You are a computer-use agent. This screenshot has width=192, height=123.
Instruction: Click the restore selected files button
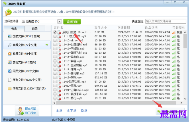170,112
